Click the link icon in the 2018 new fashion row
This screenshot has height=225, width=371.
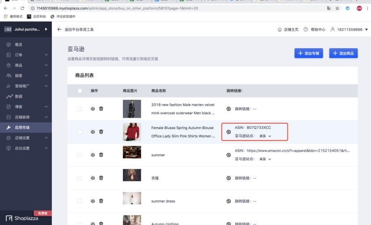[228, 109]
